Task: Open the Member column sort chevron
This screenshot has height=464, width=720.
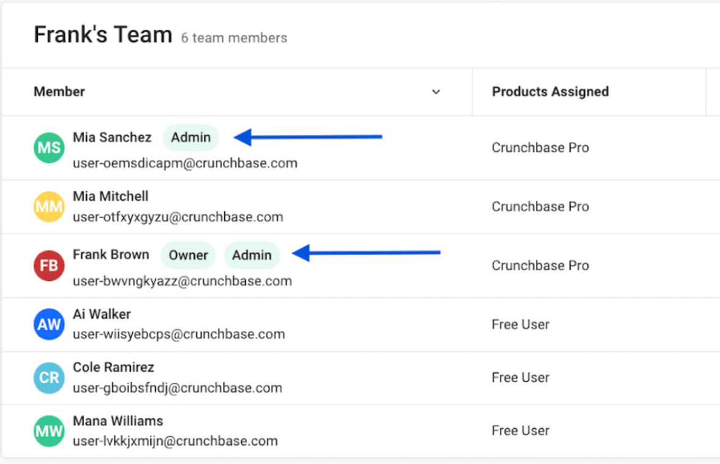Action: click(x=436, y=92)
